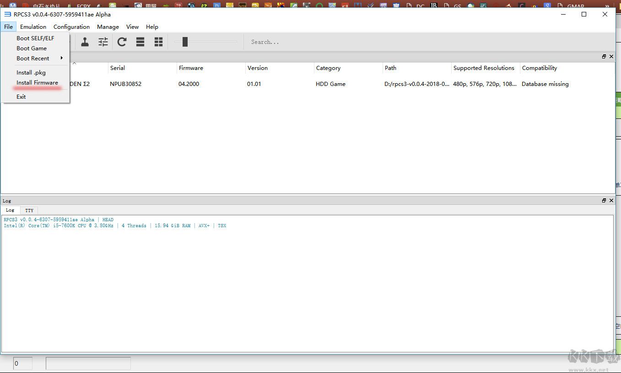621x373 pixels.
Task: Click the Intel Core i5-7600K log line
Action: [115, 225]
